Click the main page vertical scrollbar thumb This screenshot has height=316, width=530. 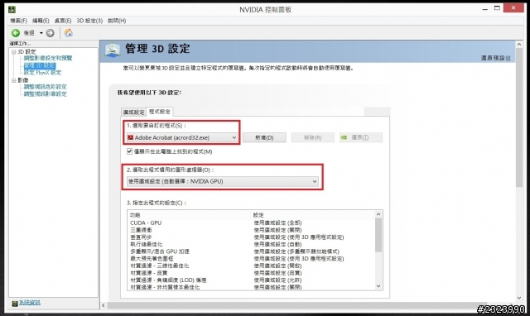coord(519,117)
